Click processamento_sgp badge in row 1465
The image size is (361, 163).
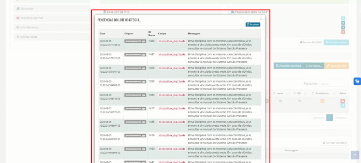tap(135, 68)
